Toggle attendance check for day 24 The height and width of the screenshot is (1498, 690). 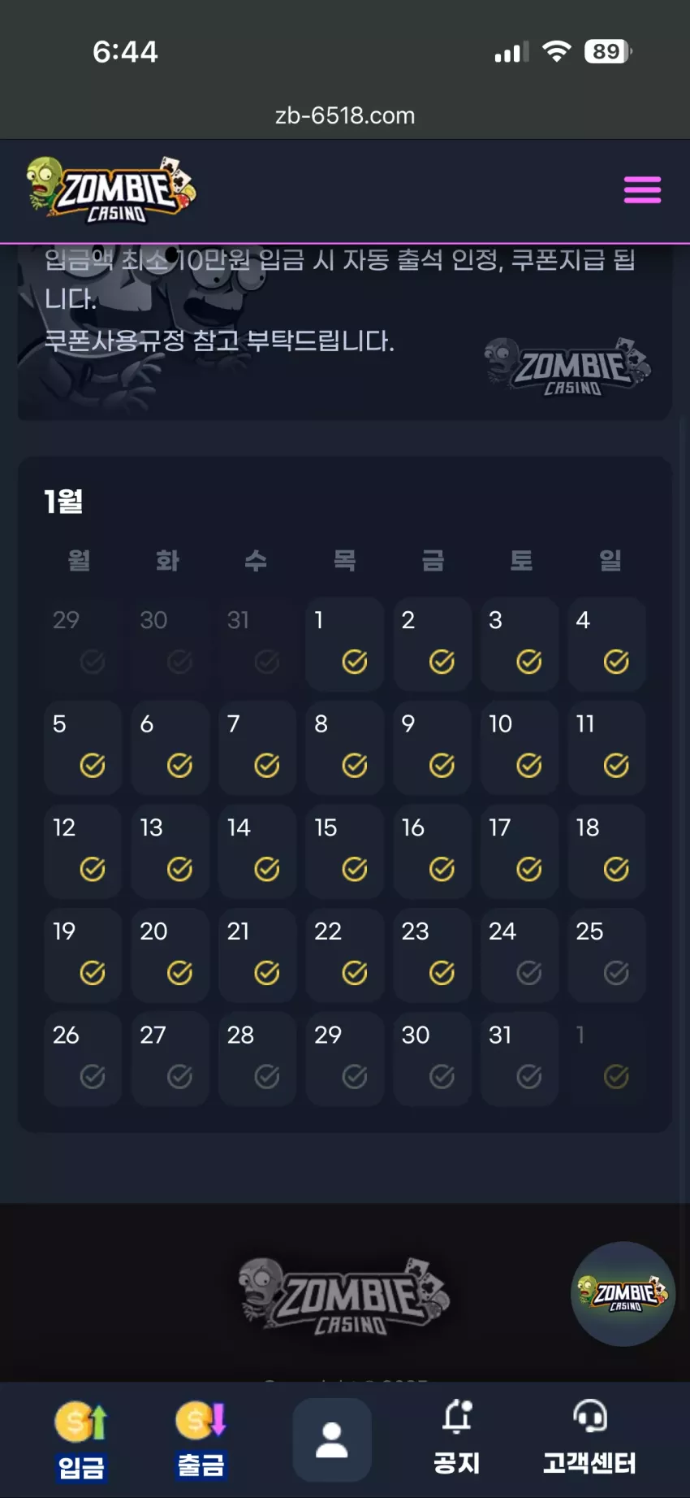point(529,973)
